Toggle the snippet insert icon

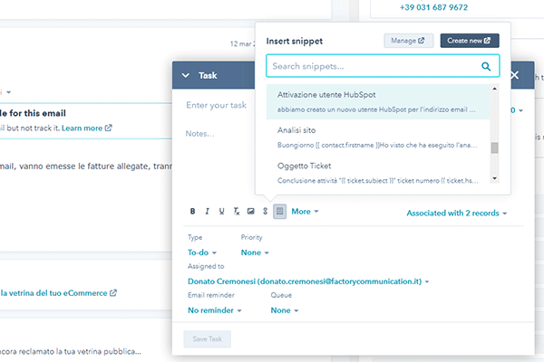(x=279, y=211)
